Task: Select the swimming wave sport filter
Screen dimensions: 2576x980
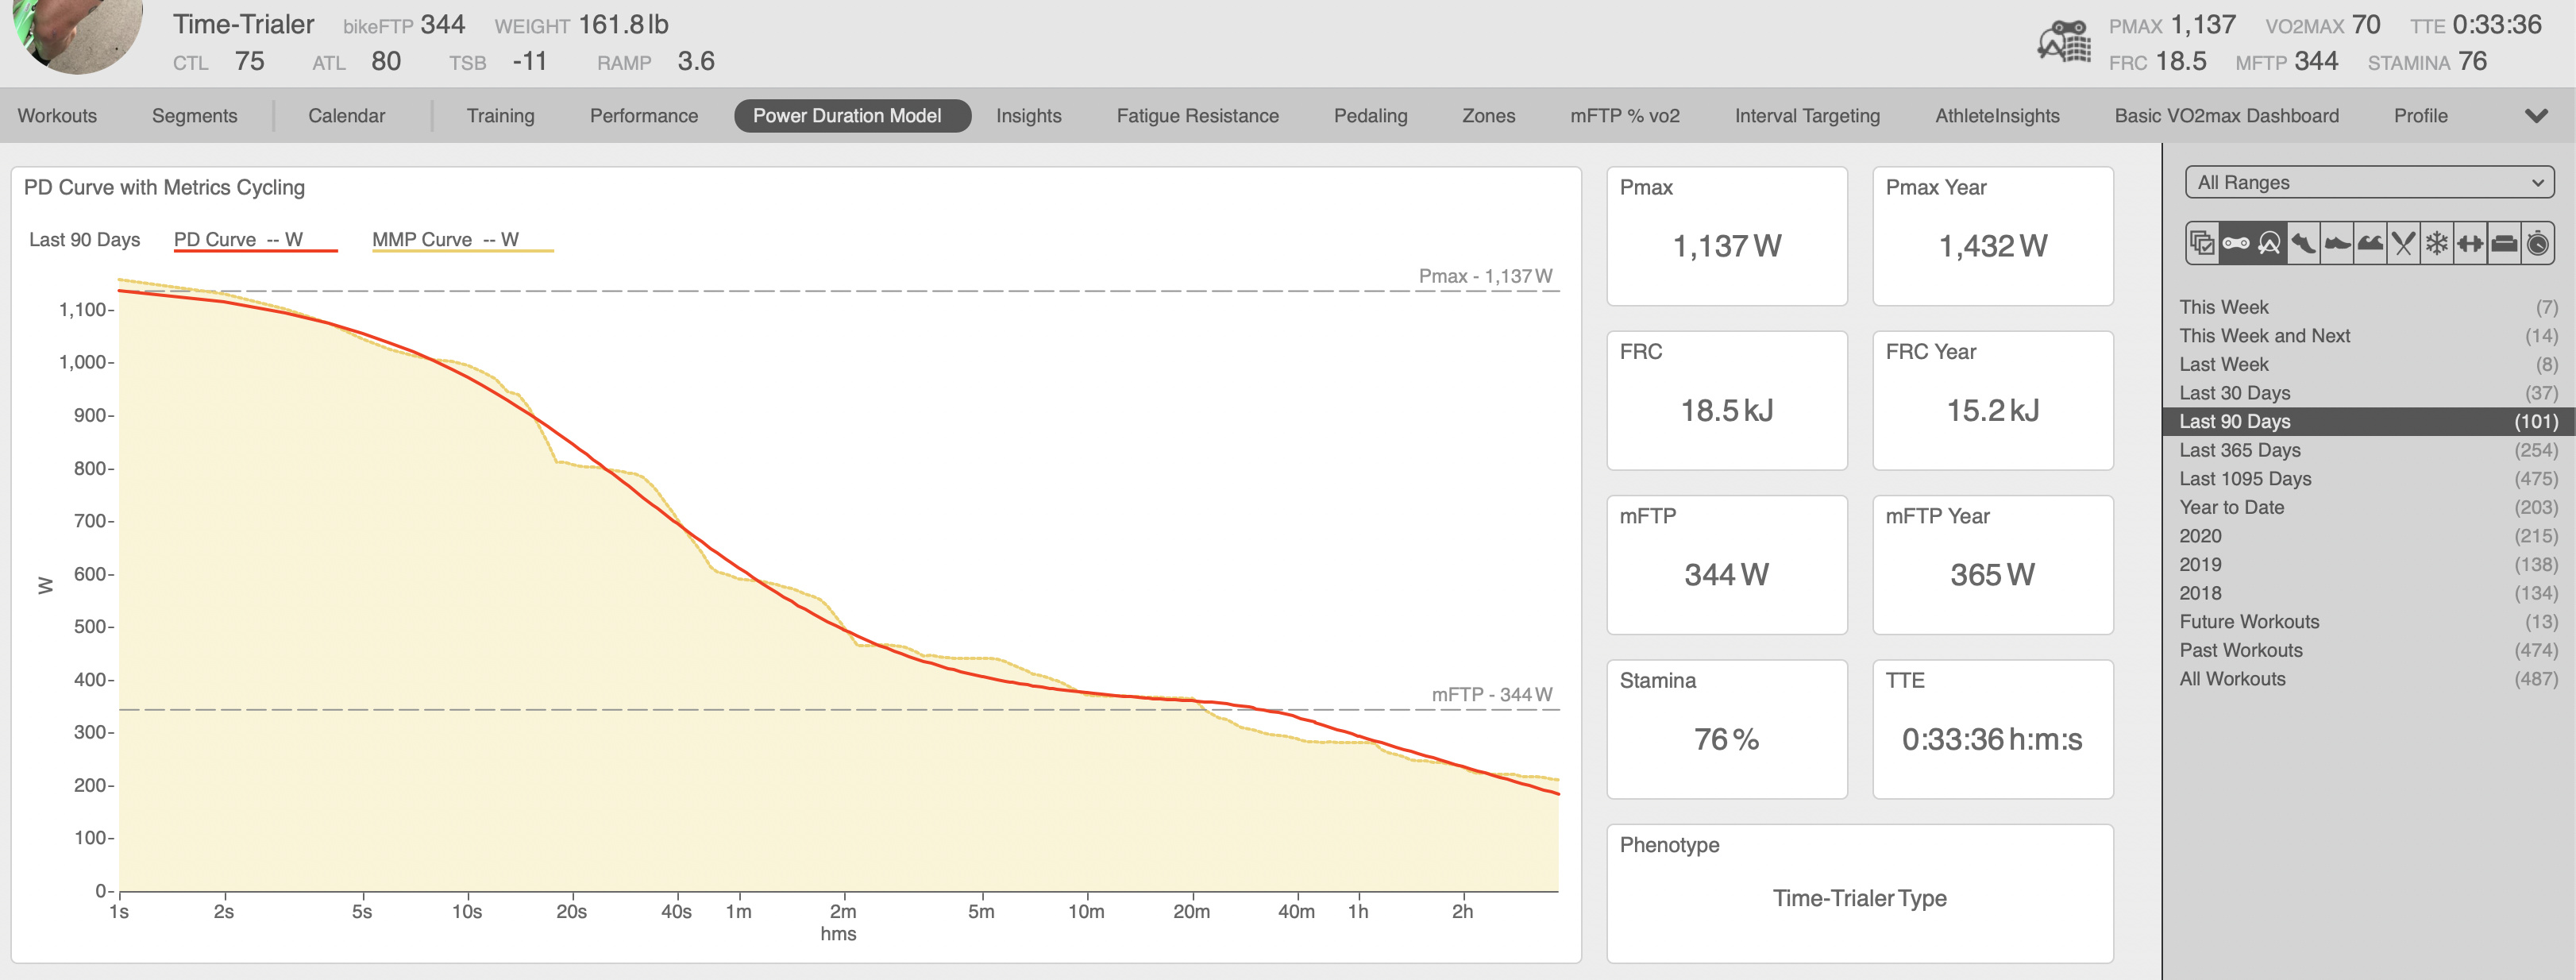Action: click(2370, 244)
